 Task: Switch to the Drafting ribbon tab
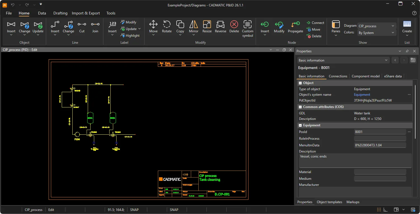60,13
